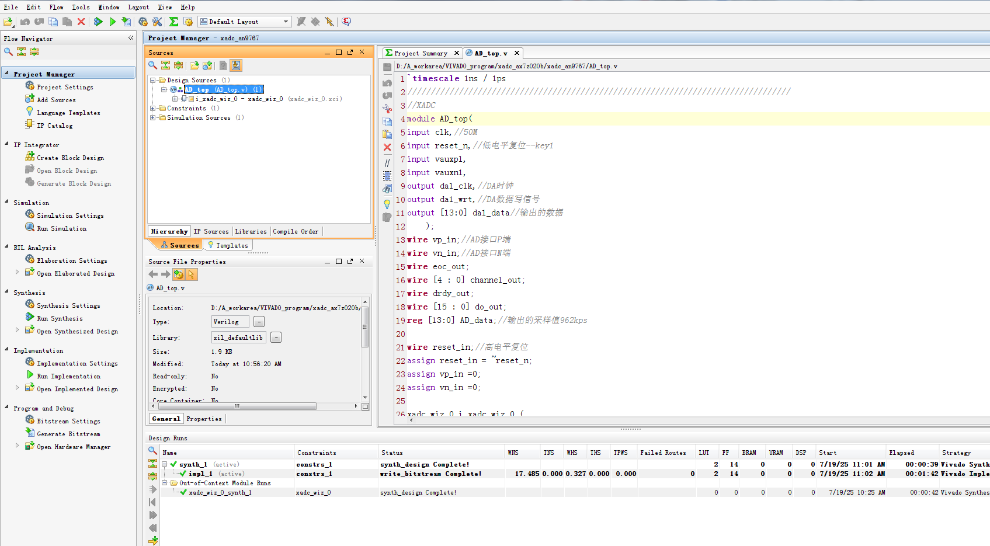Click the red X delete icon in editor sidebar
This screenshot has height=546, width=990.
click(387, 147)
